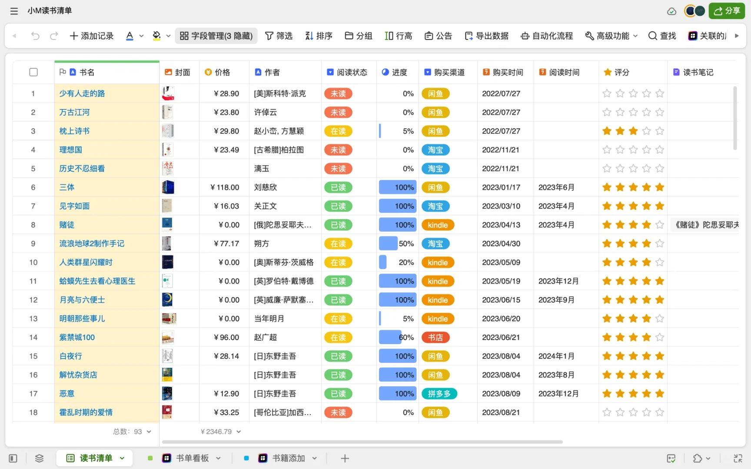Open 字段管理 field management
Image resolution: width=751 pixels, height=469 pixels.
pyautogui.click(x=216, y=36)
